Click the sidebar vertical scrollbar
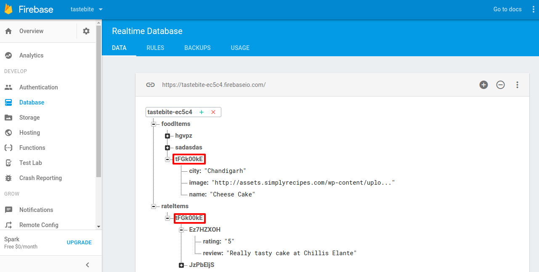Viewport: 539px width, 272px height. [x=98, y=101]
